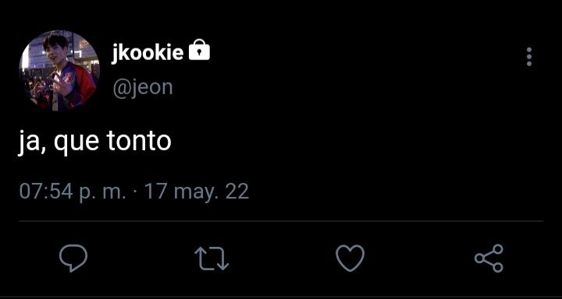The image size is (562, 299).
Task: Open jkookie's profile picture
Action: (x=59, y=71)
